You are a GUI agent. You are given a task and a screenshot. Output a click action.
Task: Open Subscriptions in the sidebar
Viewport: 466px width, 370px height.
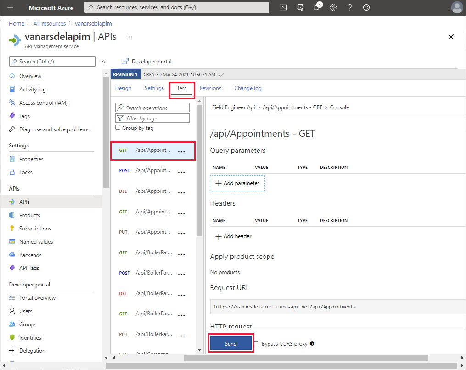coord(35,229)
